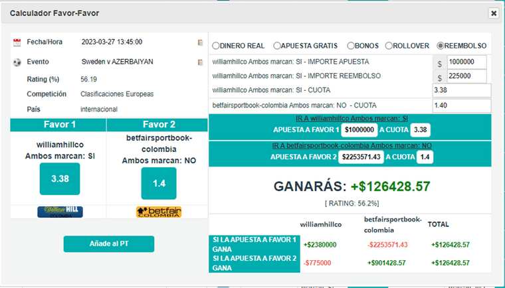Click the date 2023-03-27 13:45:00
This screenshot has height=288, width=505.
(112, 42)
